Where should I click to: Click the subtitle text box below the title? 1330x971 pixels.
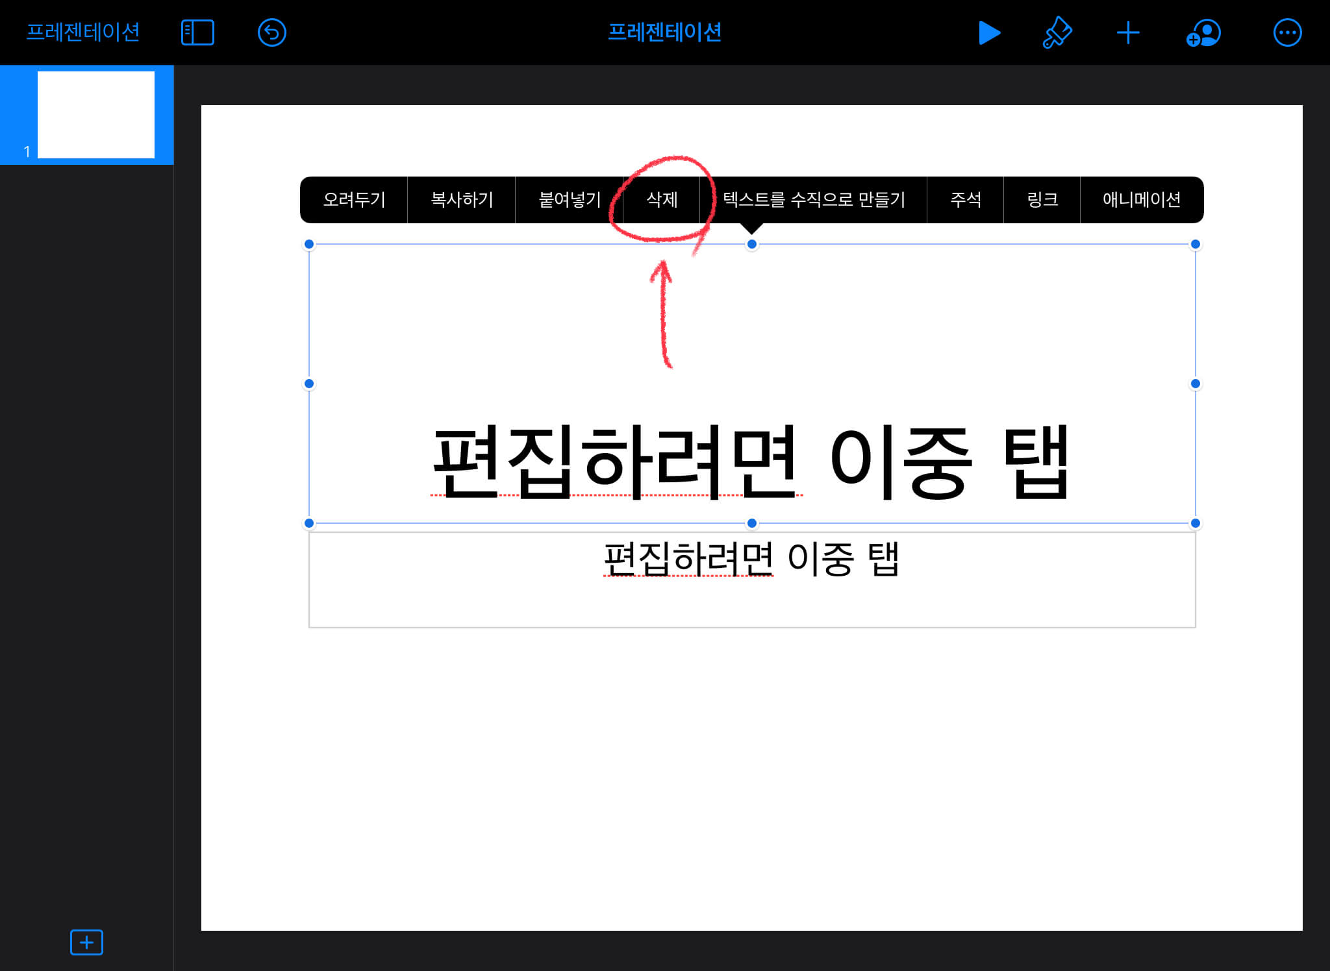pos(751,580)
